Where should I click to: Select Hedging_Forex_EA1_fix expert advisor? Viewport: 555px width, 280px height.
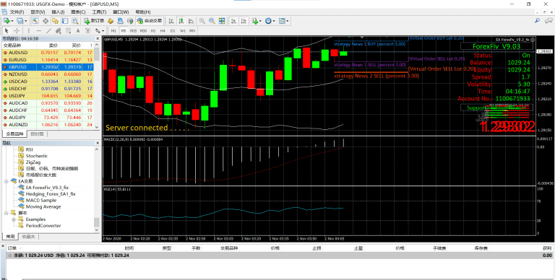click(51, 193)
